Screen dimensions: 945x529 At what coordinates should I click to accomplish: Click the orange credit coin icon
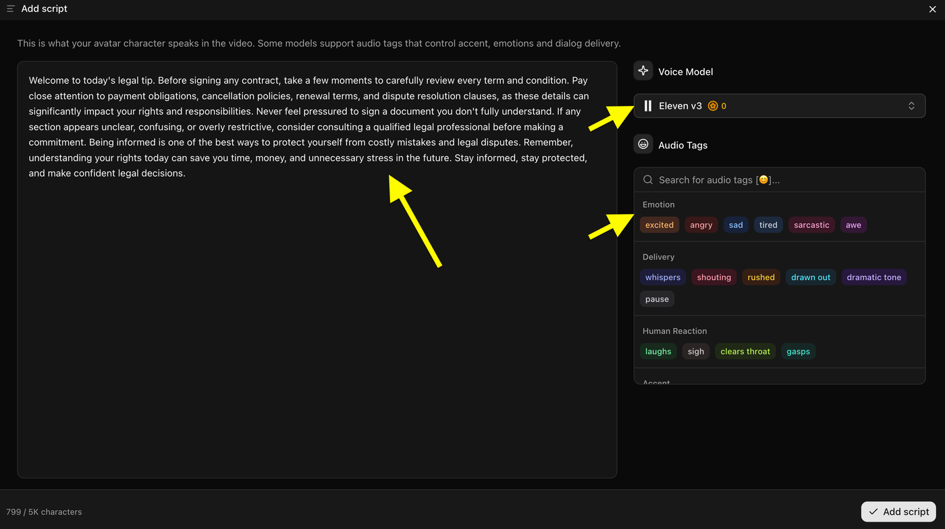click(713, 106)
